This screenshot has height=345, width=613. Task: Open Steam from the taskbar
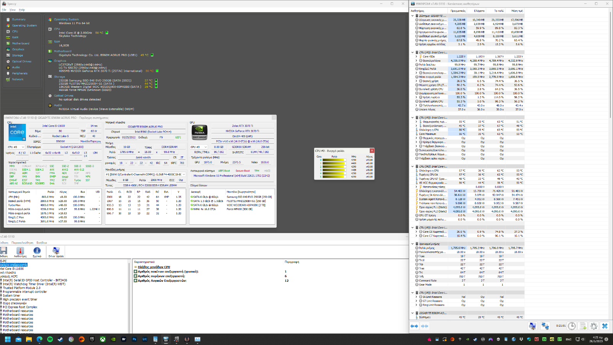(60, 339)
